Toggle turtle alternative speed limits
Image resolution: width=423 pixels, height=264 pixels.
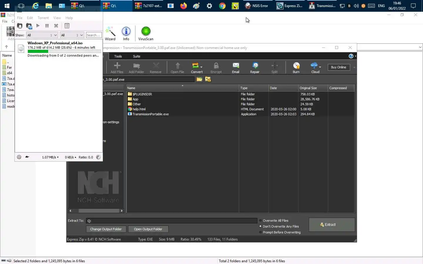(x=27, y=157)
